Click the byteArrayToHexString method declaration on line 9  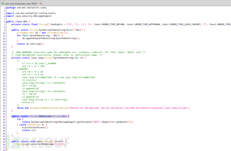coord(48,30)
